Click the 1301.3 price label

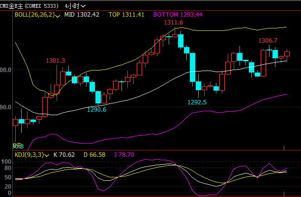point(56,61)
